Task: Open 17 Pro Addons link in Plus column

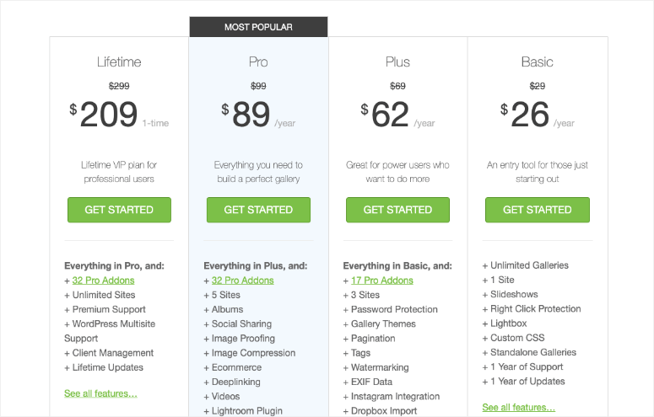Action: click(382, 281)
